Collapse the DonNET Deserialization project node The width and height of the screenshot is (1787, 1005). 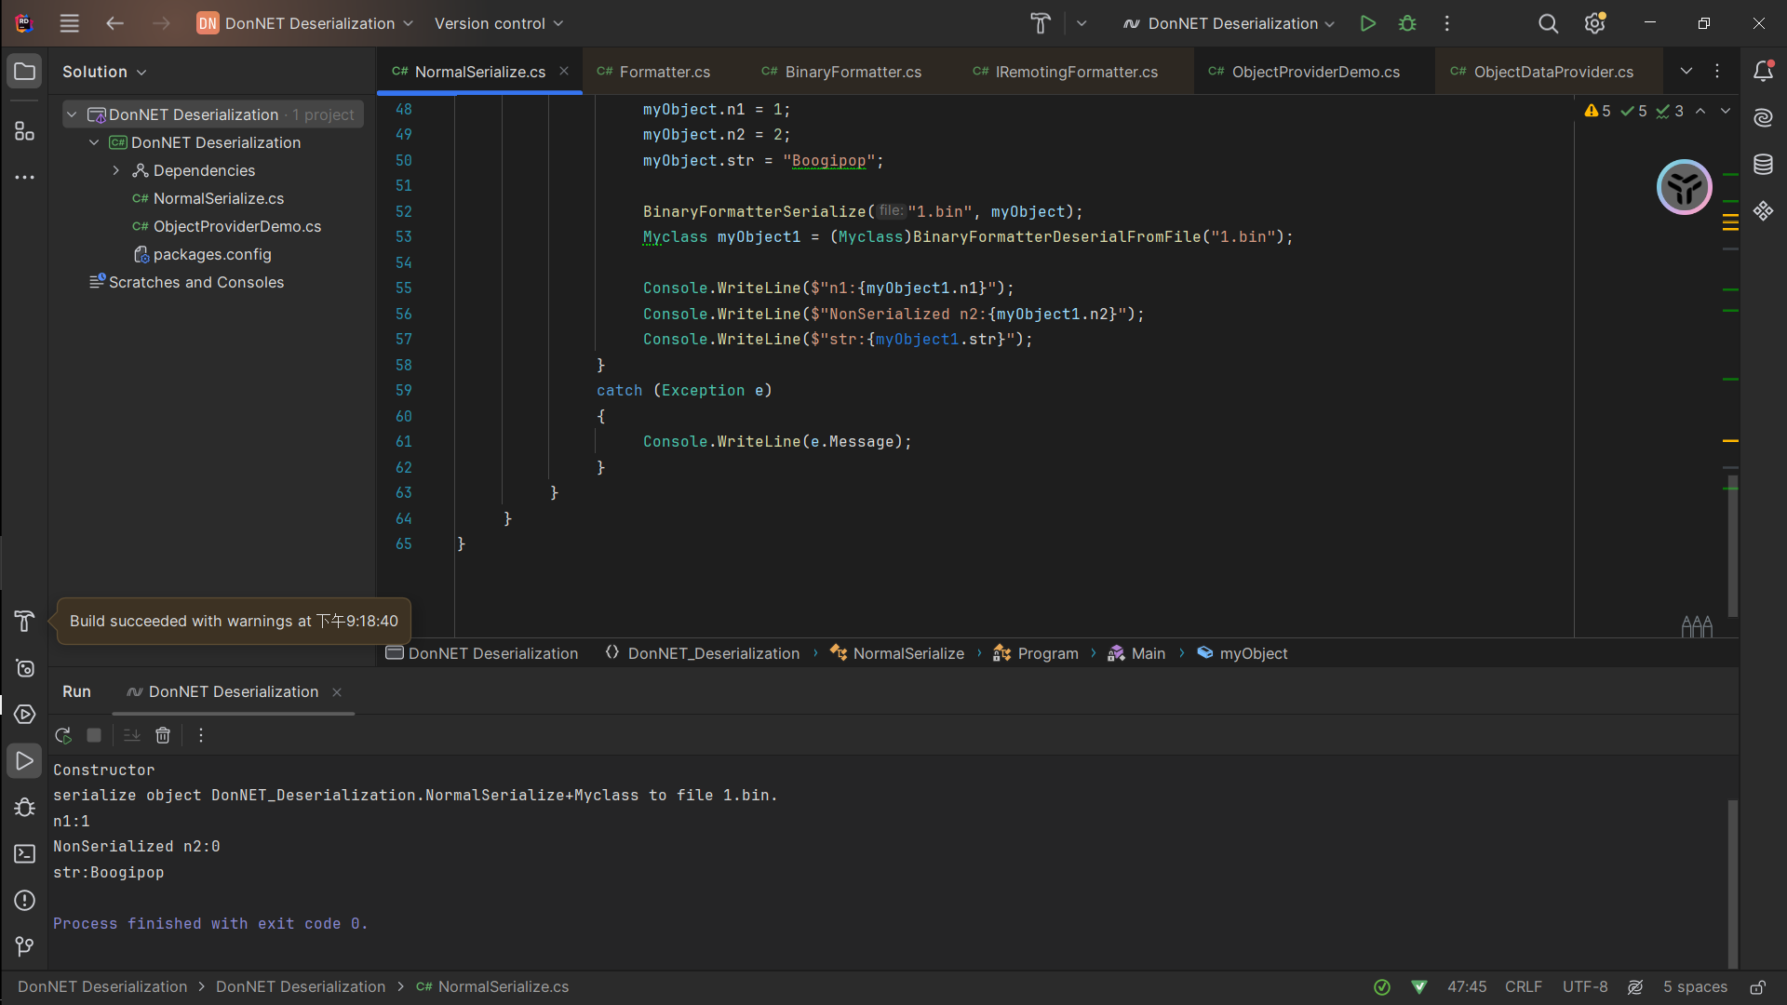(x=94, y=142)
